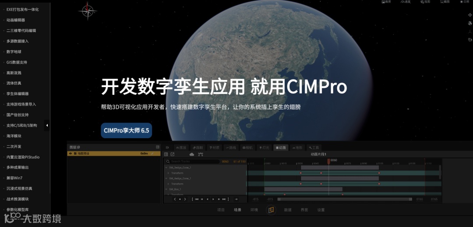Click the panel icon at 图层 header right
473x227 pixels.
[x=158, y=147]
